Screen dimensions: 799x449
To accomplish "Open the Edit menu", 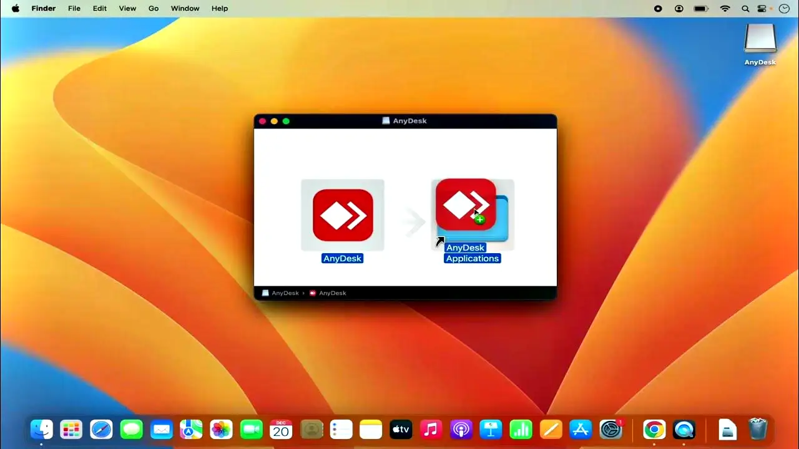I will pyautogui.click(x=100, y=8).
